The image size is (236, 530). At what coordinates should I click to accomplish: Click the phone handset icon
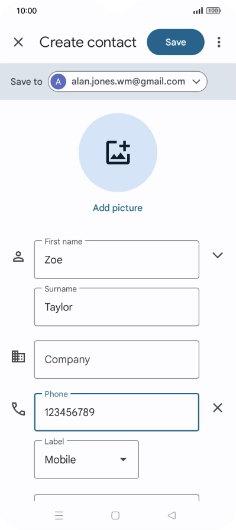coord(18,409)
